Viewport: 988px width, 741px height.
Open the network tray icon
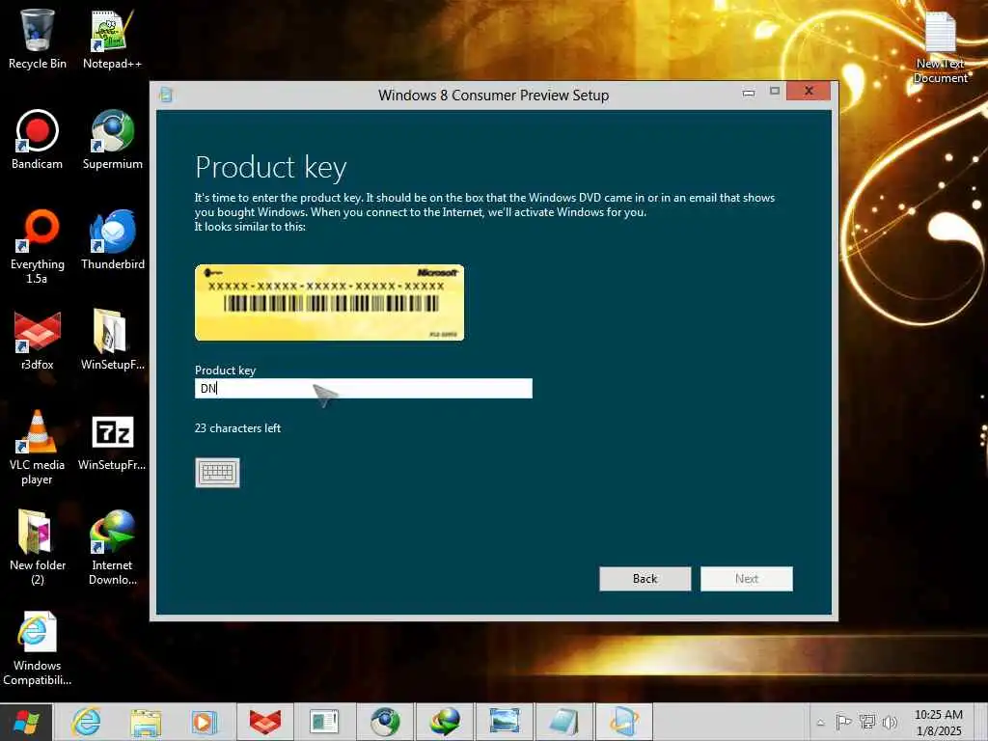[867, 722]
